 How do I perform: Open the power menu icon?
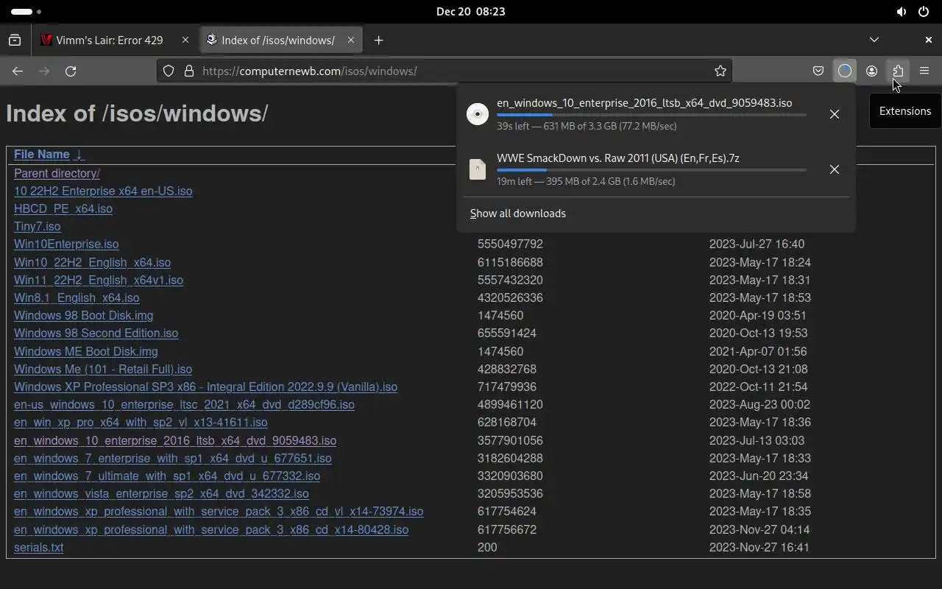coord(924,12)
